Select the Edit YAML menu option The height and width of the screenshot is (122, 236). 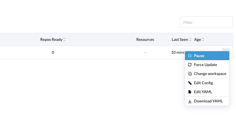[x=203, y=92]
